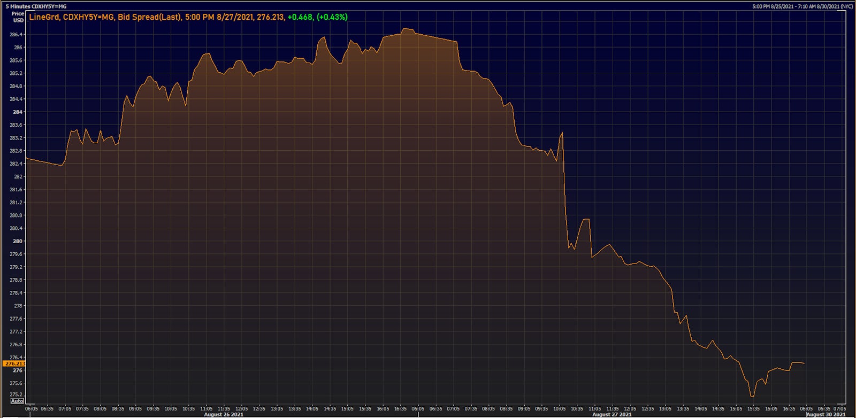Click the '5 Minutes CDXHY5Y=MG' chart title
The image size is (856, 418).
point(36,6)
